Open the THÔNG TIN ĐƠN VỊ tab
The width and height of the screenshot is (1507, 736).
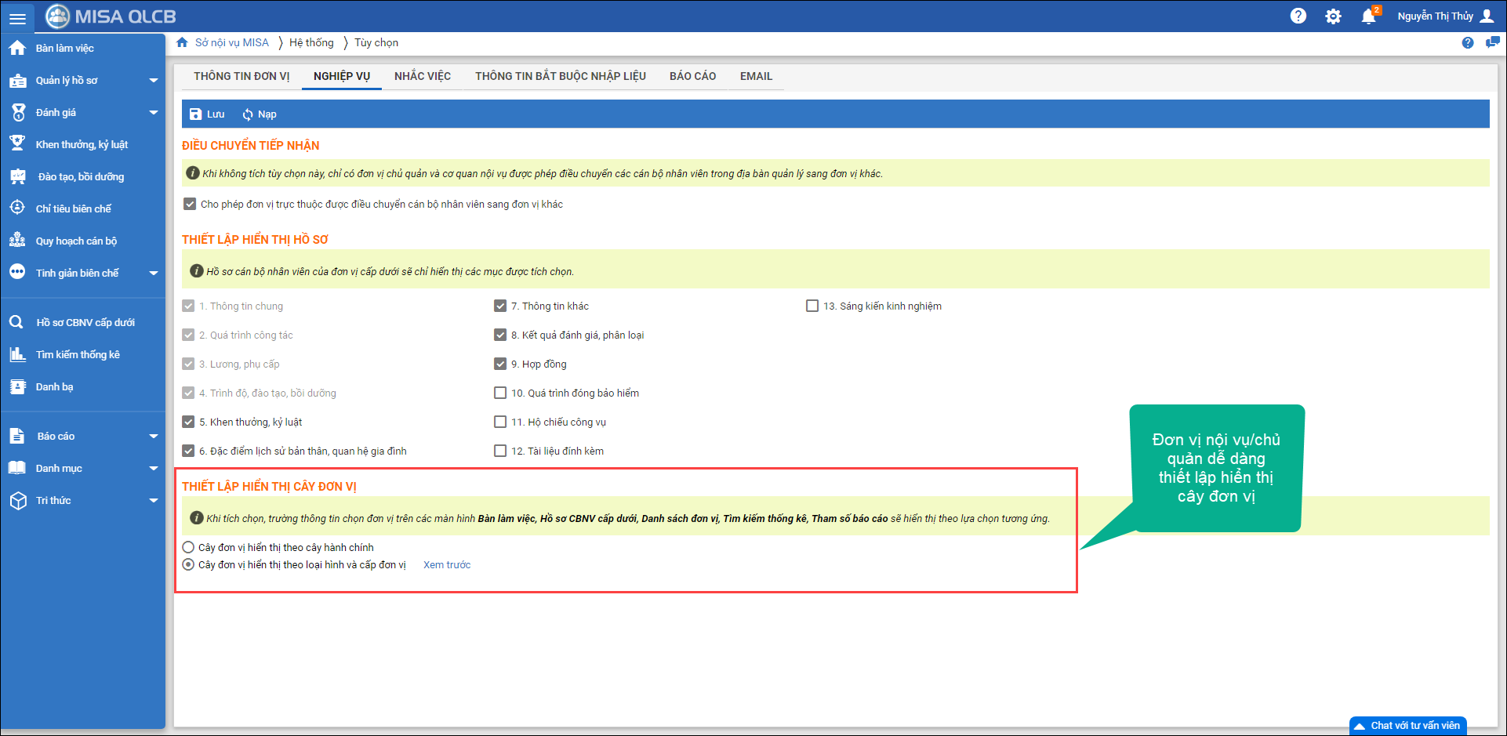(x=241, y=76)
